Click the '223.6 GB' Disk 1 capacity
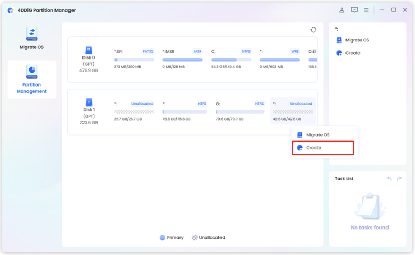415x255 pixels. (89, 123)
